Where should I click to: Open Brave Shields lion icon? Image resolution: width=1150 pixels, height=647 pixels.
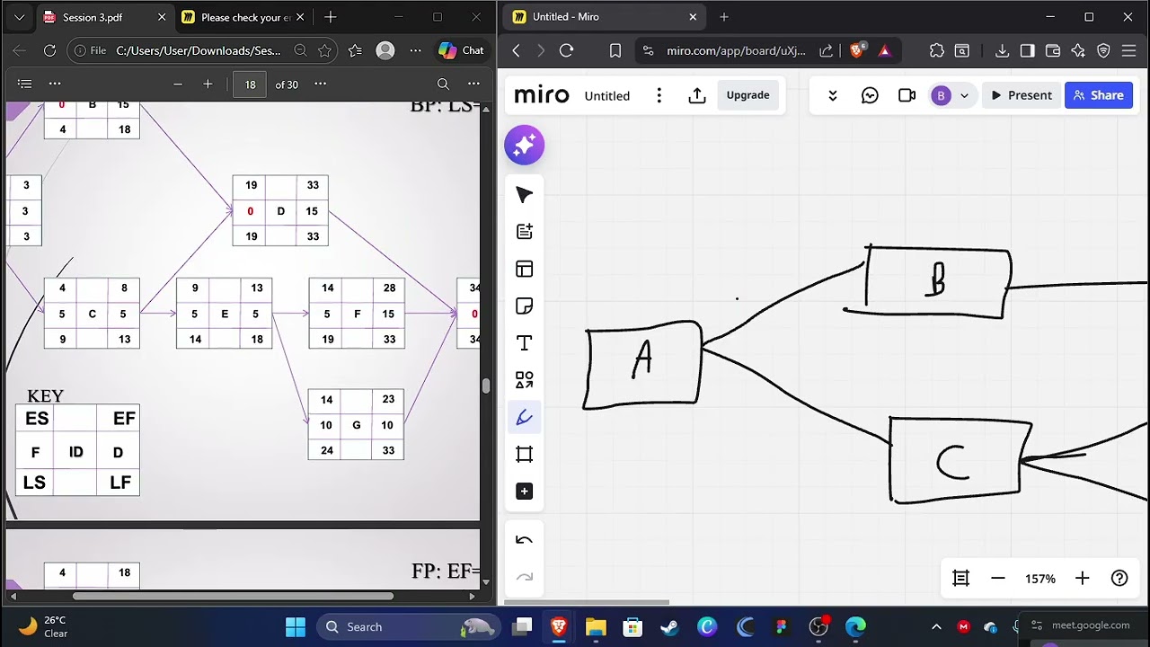pos(857,51)
